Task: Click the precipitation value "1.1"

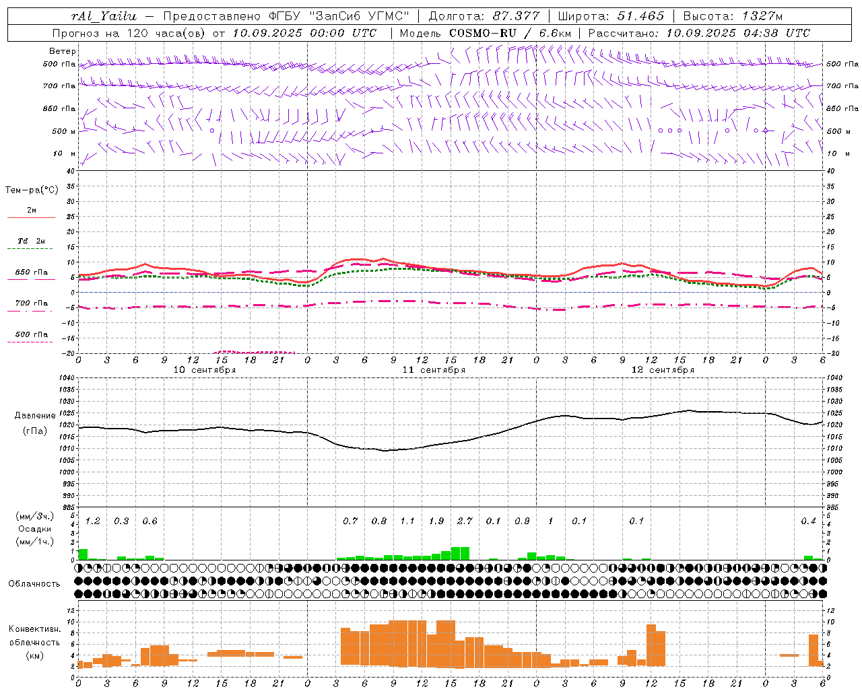Action: pyautogui.click(x=407, y=521)
